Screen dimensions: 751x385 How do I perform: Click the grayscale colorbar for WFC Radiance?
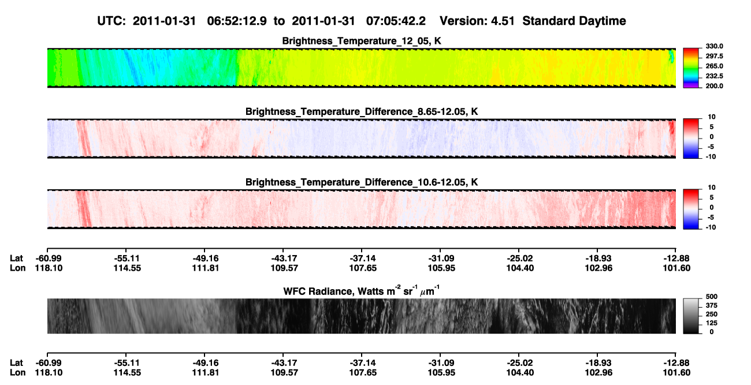(x=691, y=316)
